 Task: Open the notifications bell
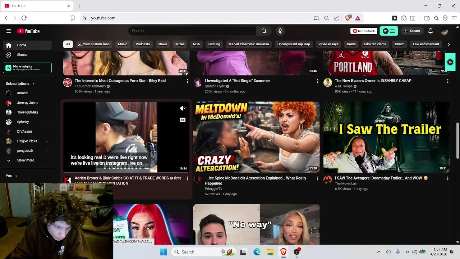tap(430, 31)
